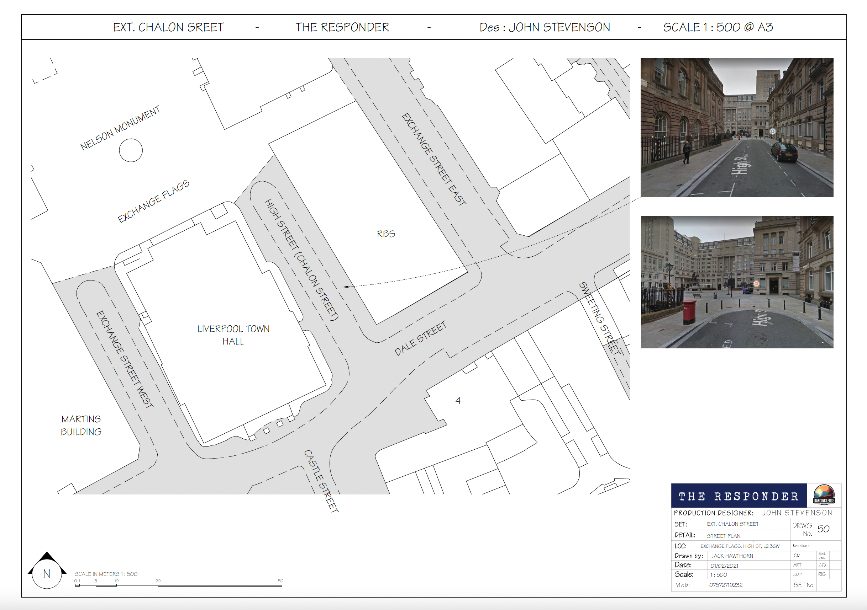Click the 'D.O.P' distribution cell
867x610 pixels.
797,574
